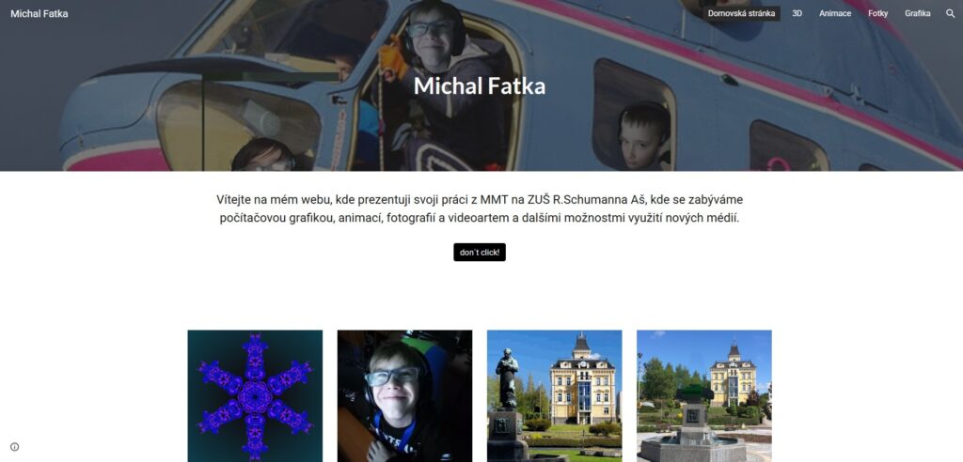The image size is (963, 462).
Task: Open the search magnifier icon
Action: coord(950,13)
